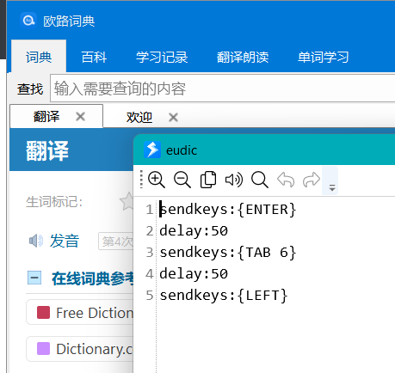This screenshot has height=373, width=395.
Task: Click the zoom out magnifier icon
Action: point(182,180)
